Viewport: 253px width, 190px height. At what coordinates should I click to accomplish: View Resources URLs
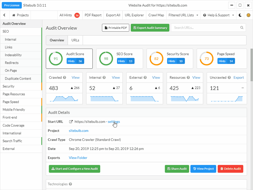pyautogui.click(x=196, y=77)
